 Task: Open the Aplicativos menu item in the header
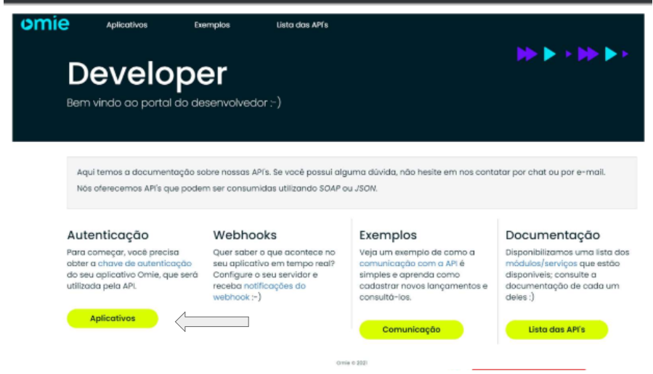(x=126, y=25)
